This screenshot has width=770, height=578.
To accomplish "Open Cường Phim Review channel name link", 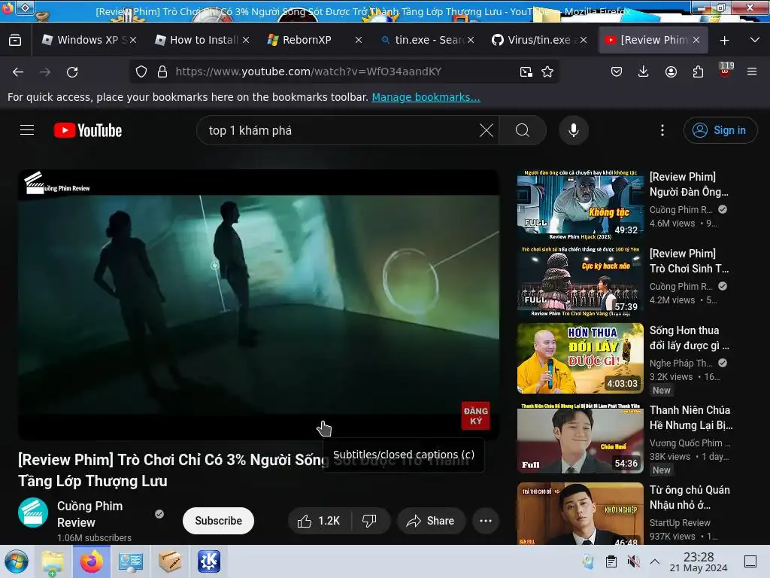I will [x=90, y=513].
